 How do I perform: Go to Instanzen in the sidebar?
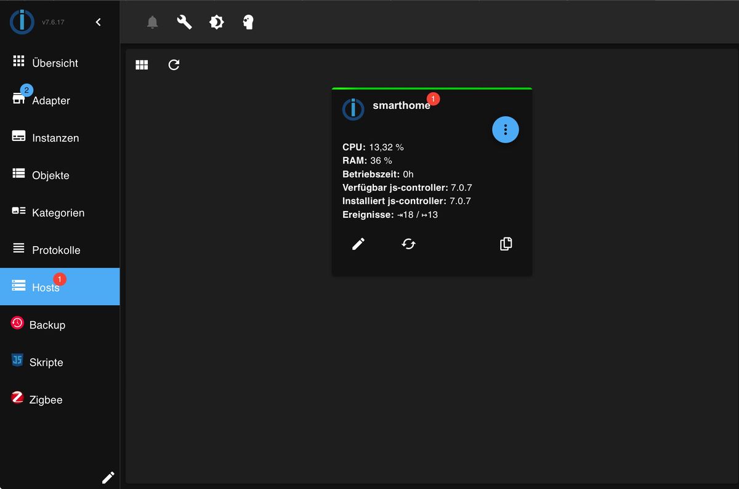[60, 138]
